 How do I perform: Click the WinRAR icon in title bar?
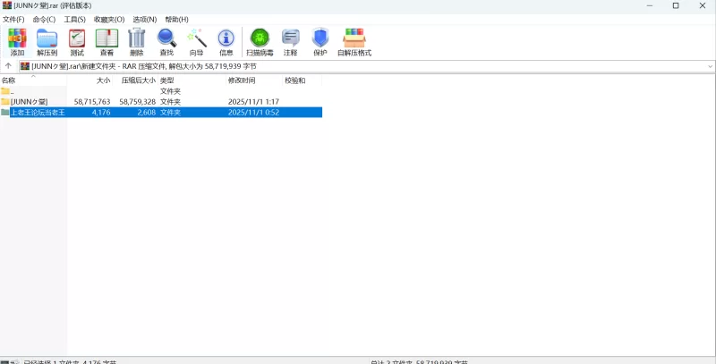click(x=7, y=5)
